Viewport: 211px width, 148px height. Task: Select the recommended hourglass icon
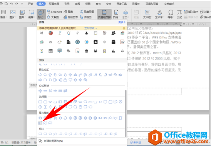pos(42,51)
